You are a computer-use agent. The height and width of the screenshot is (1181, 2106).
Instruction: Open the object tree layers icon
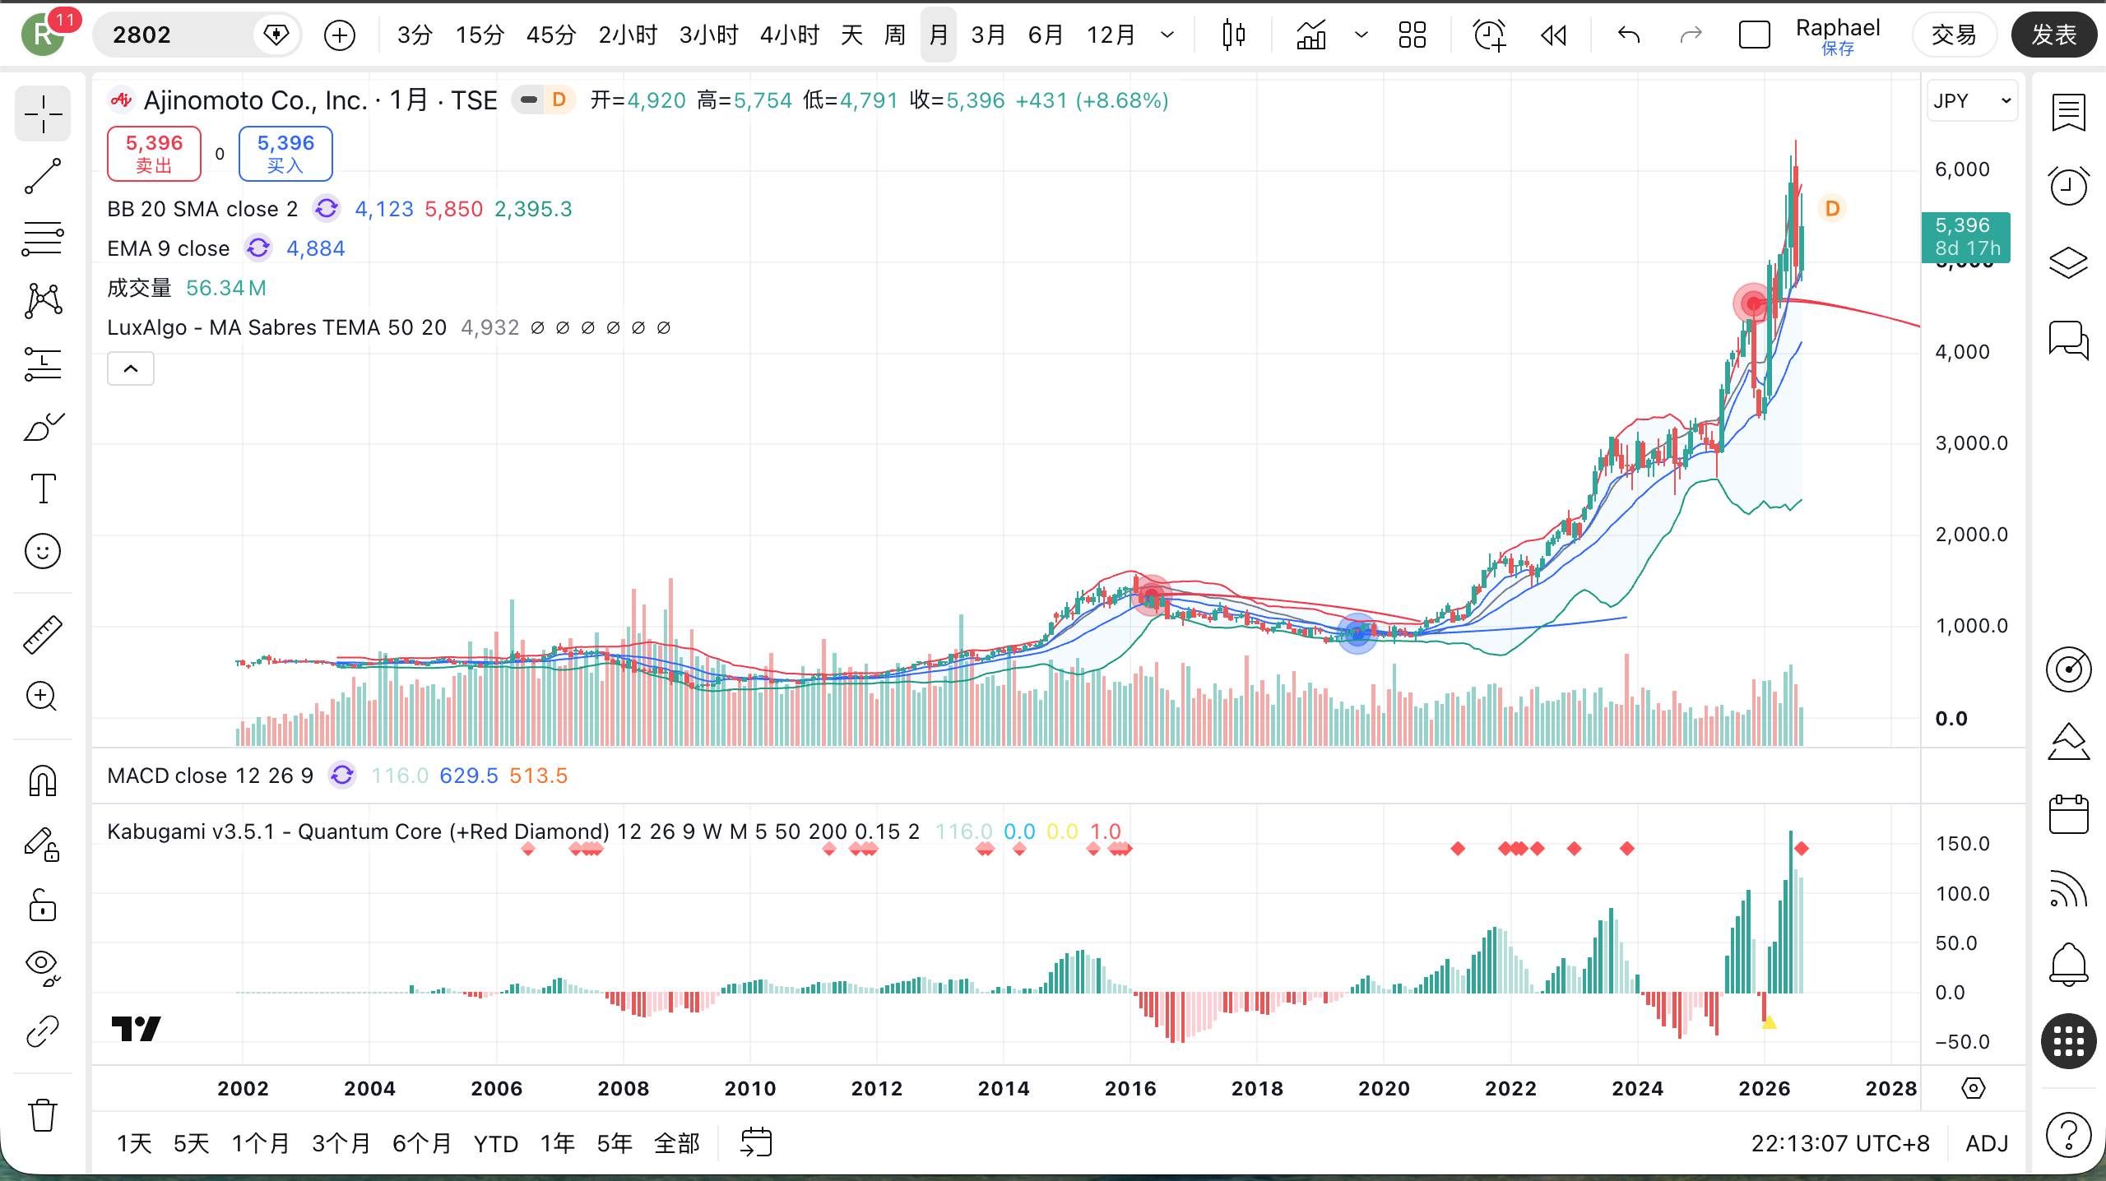[2068, 263]
